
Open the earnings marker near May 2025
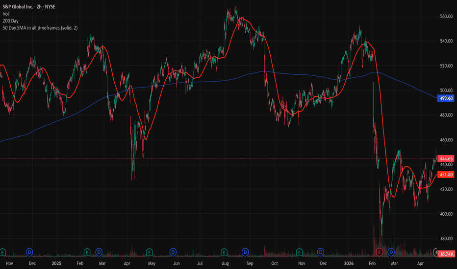[149, 252]
